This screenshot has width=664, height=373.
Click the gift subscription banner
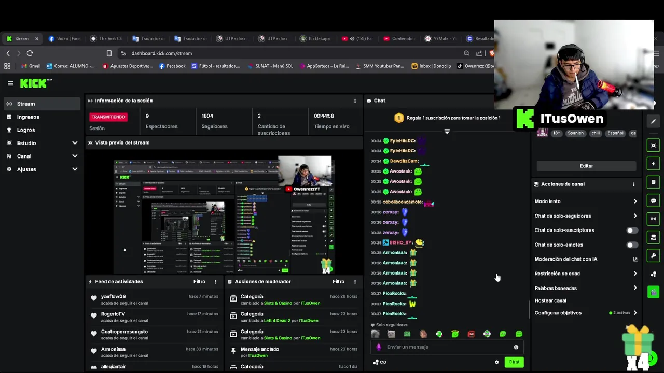click(447, 118)
